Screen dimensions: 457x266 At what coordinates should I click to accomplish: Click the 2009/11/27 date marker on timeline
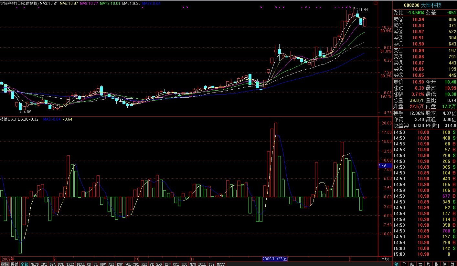coord(274,259)
